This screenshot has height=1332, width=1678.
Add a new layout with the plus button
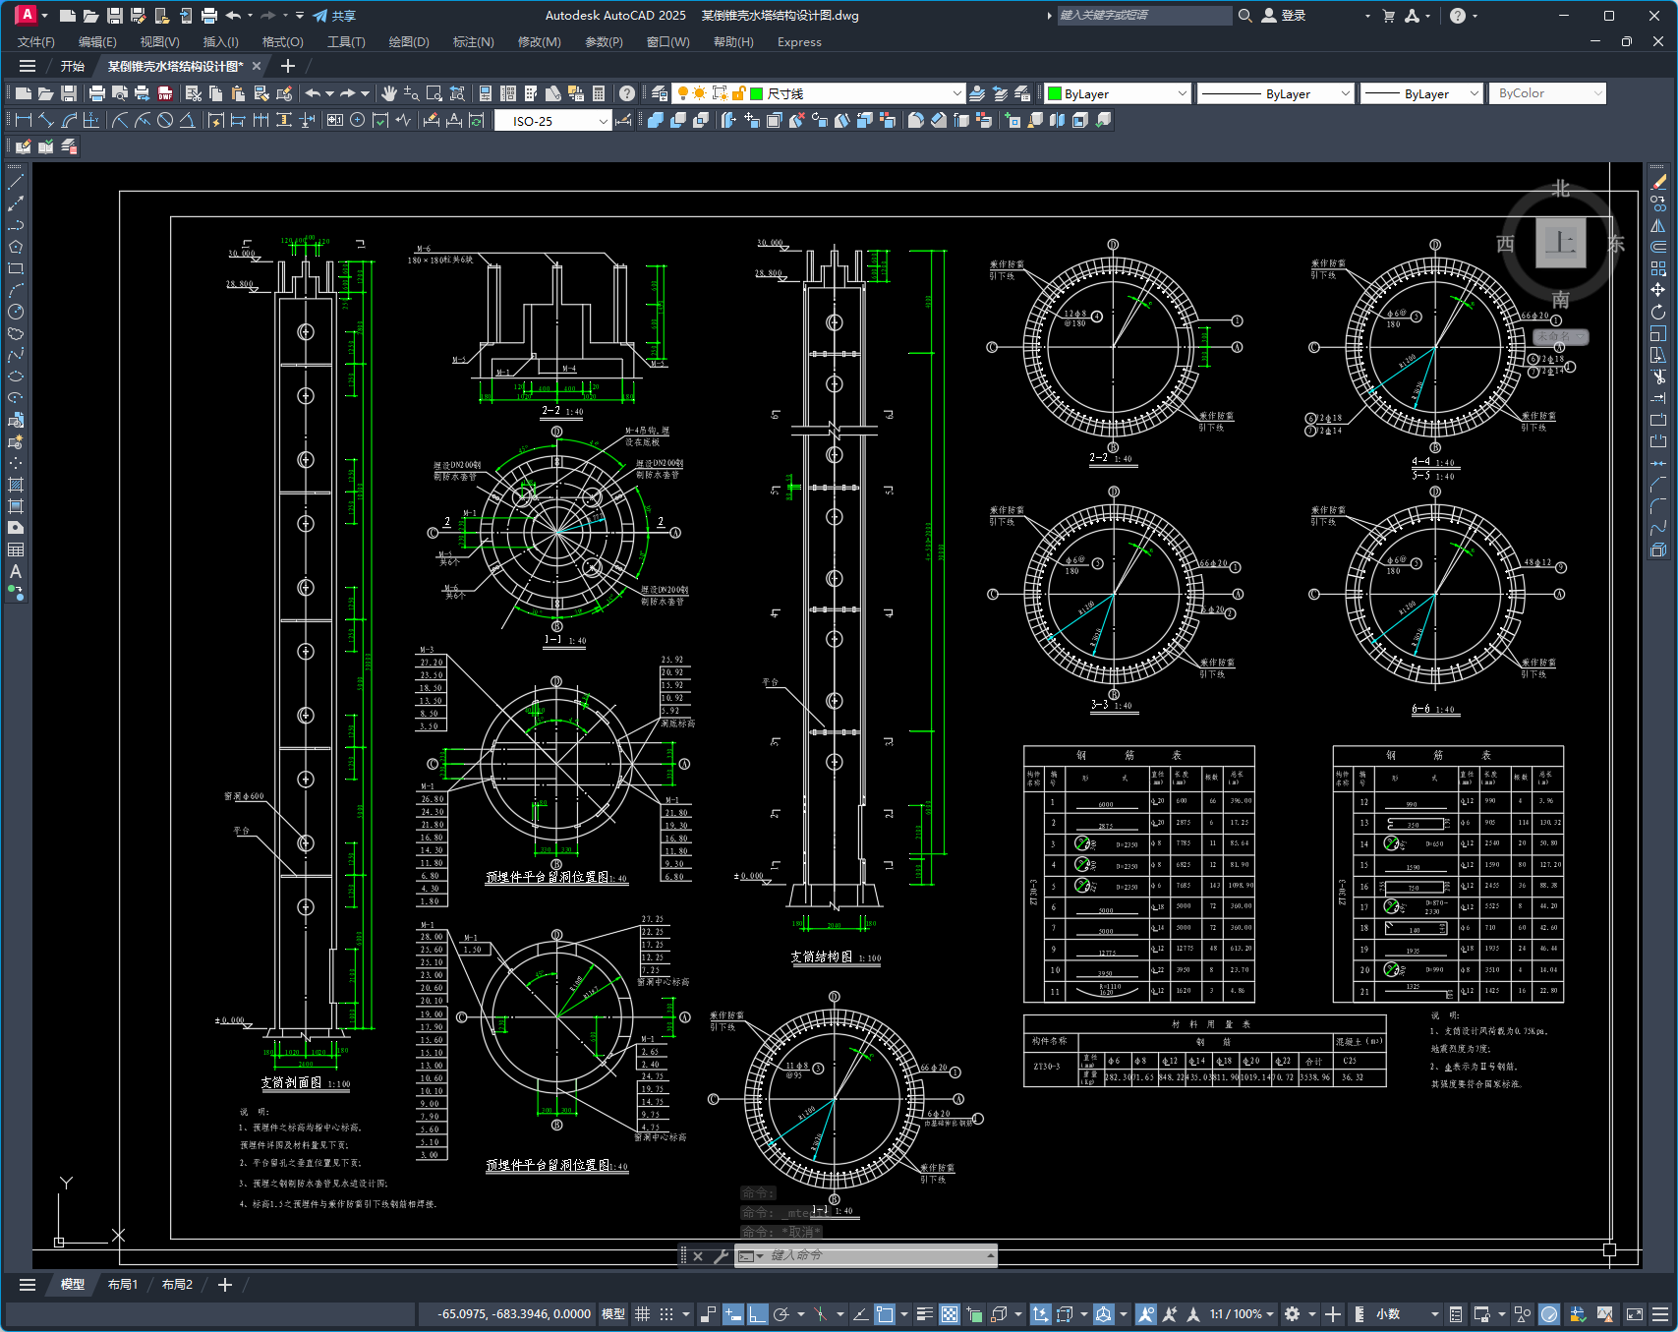[224, 1285]
